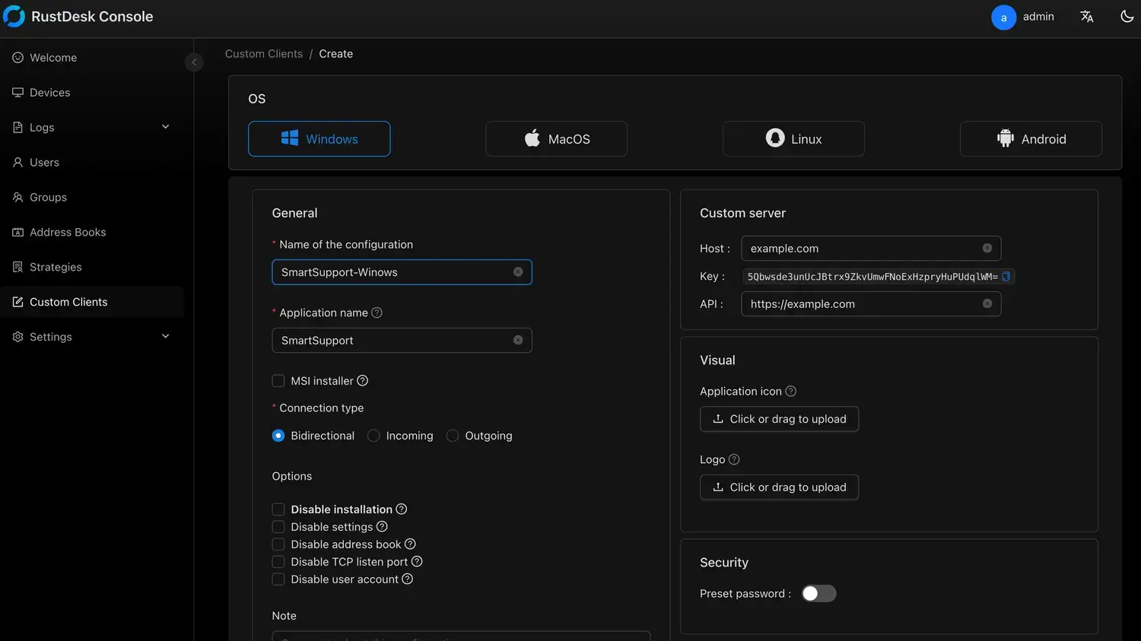Upload an Application icon image
The image size is (1141, 641).
coord(779,419)
